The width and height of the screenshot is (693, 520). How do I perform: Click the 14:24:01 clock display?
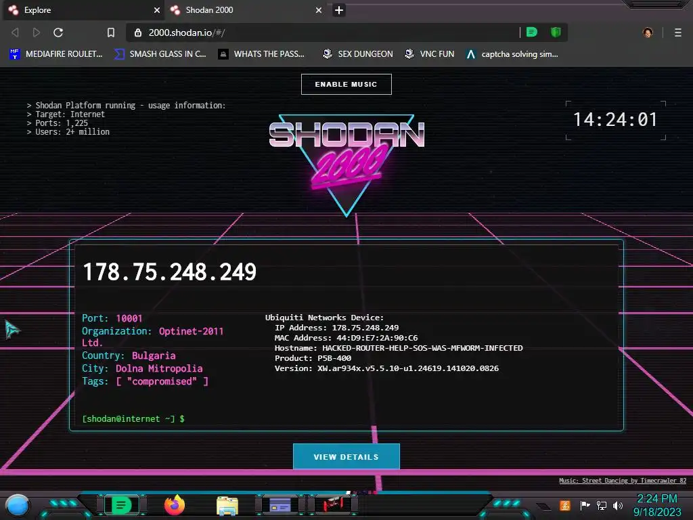click(615, 120)
